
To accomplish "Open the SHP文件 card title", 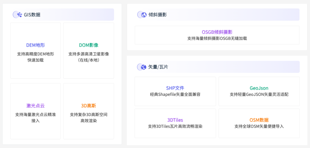I will coord(175,88).
